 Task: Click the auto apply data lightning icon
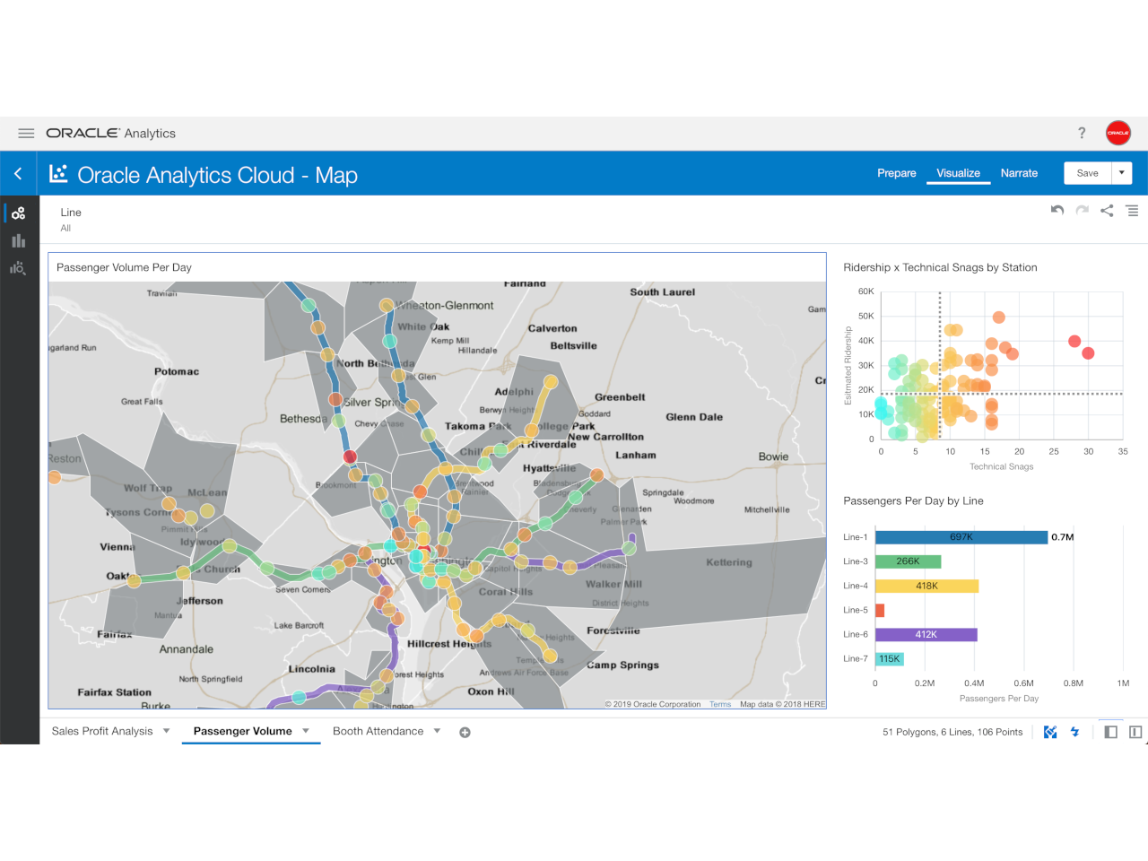(x=1074, y=732)
